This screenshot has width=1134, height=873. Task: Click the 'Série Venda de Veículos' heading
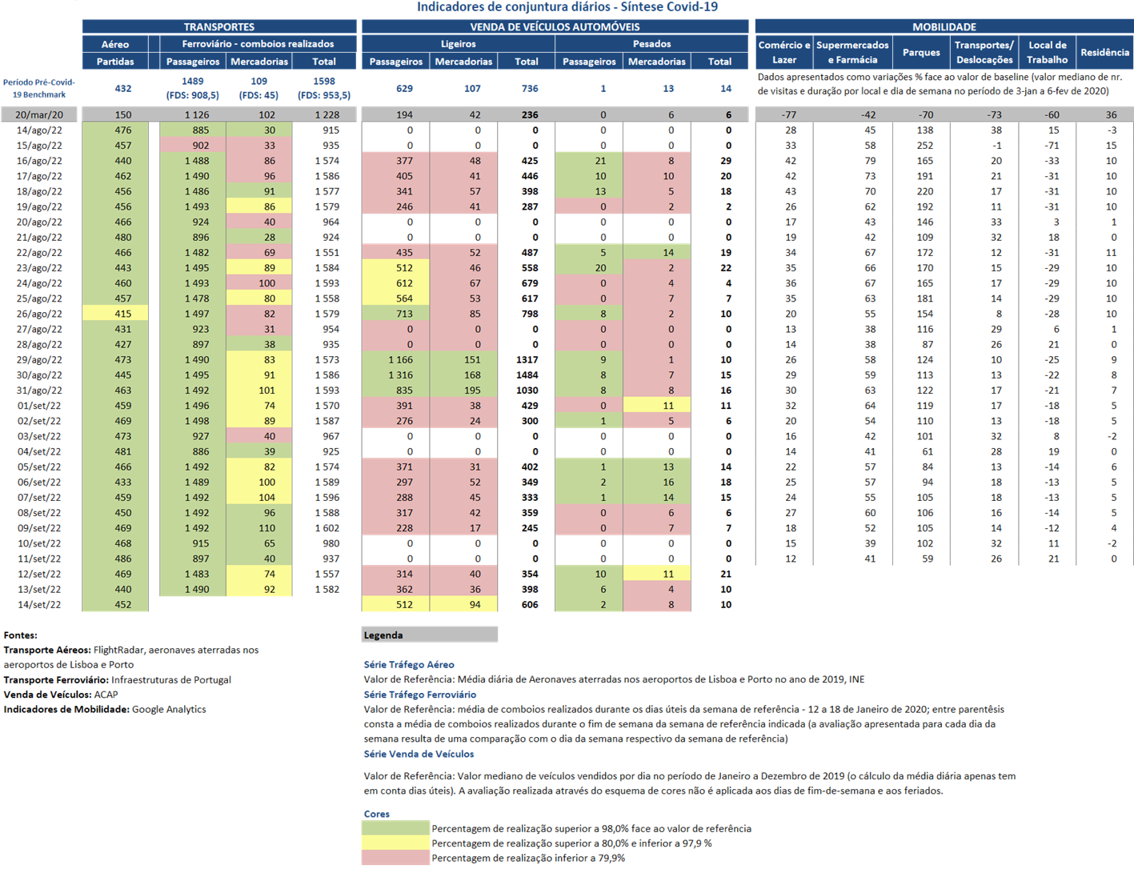click(x=419, y=754)
